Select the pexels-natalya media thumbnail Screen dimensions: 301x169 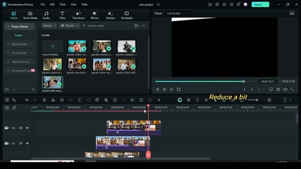[127, 46]
